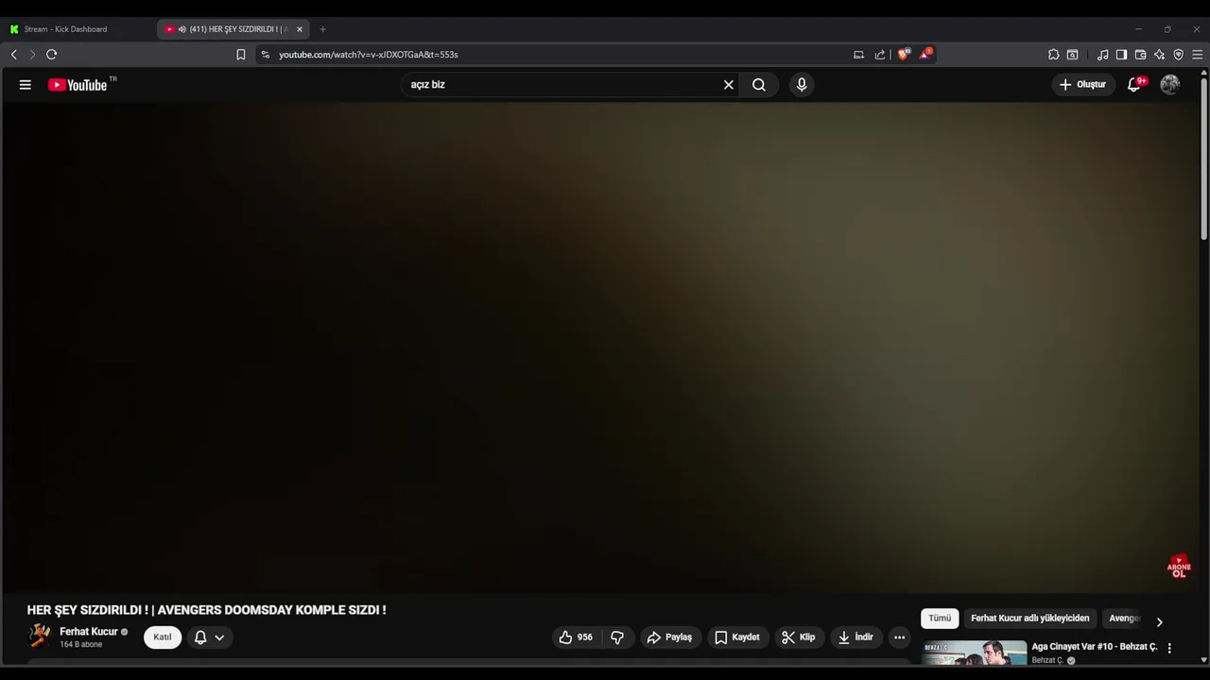Open the Brave VPN shield icon
The height and width of the screenshot is (680, 1210).
coord(1178,55)
